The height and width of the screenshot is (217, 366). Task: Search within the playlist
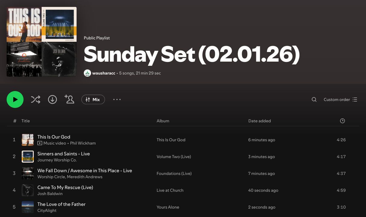tap(314, 99)
